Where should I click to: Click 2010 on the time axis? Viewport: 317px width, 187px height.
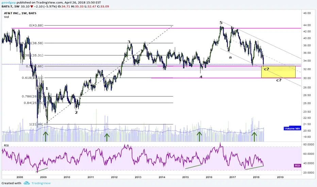tap(67, 177)
